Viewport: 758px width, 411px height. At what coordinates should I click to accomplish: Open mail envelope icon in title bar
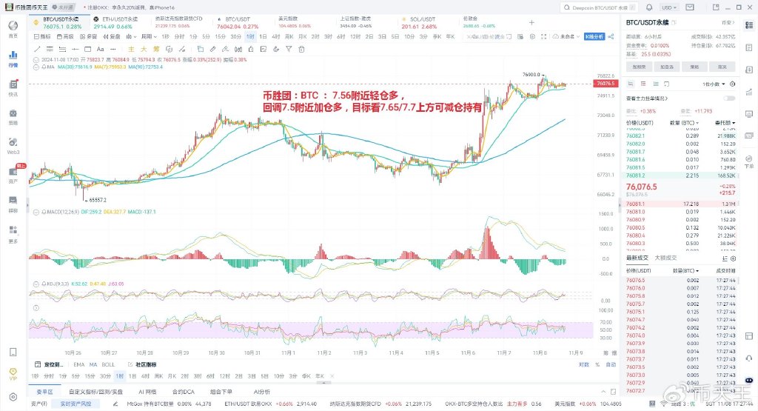point(690,7)
